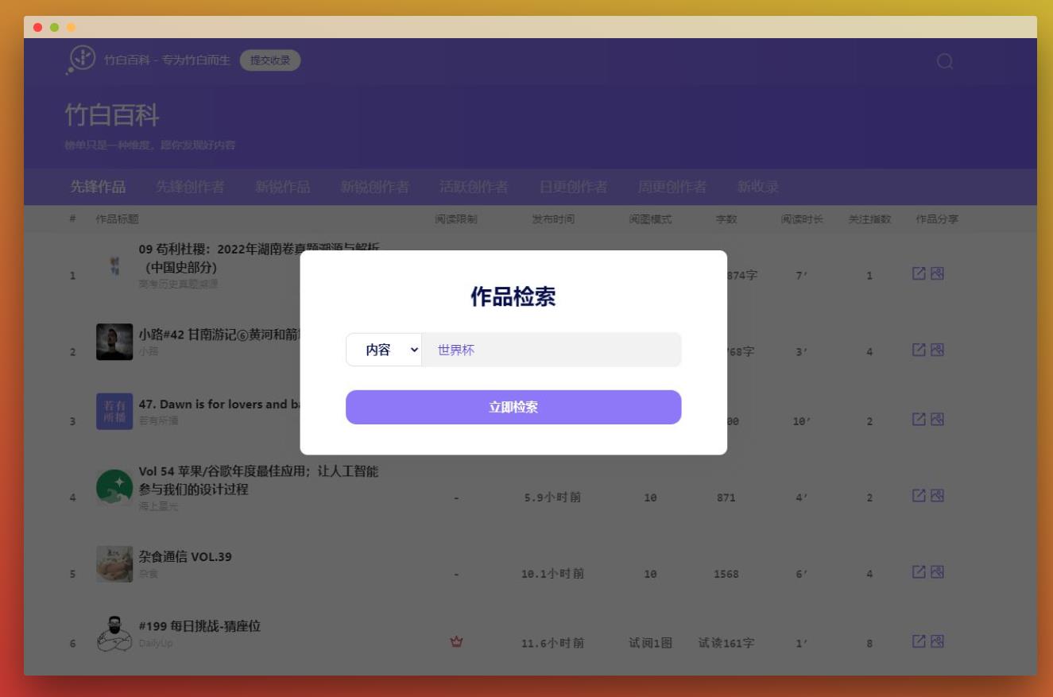
Task: Click image share icon for 47. Dawn row
Action: [937, 419]
